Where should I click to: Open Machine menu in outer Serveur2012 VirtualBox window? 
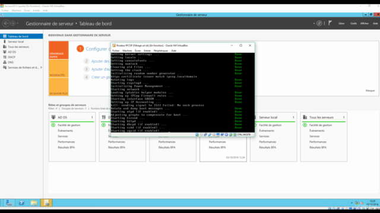tap(16, 11)
